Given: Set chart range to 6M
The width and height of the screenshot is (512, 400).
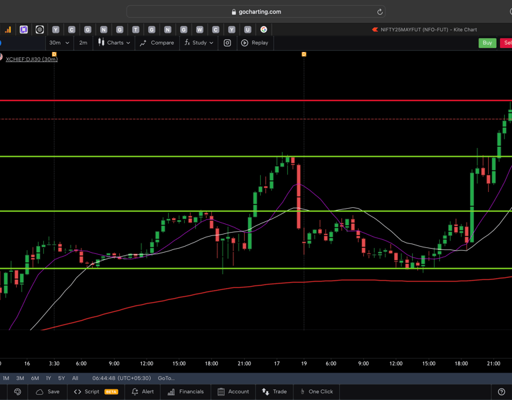Looking at the screenshot, I should [35, 378].
